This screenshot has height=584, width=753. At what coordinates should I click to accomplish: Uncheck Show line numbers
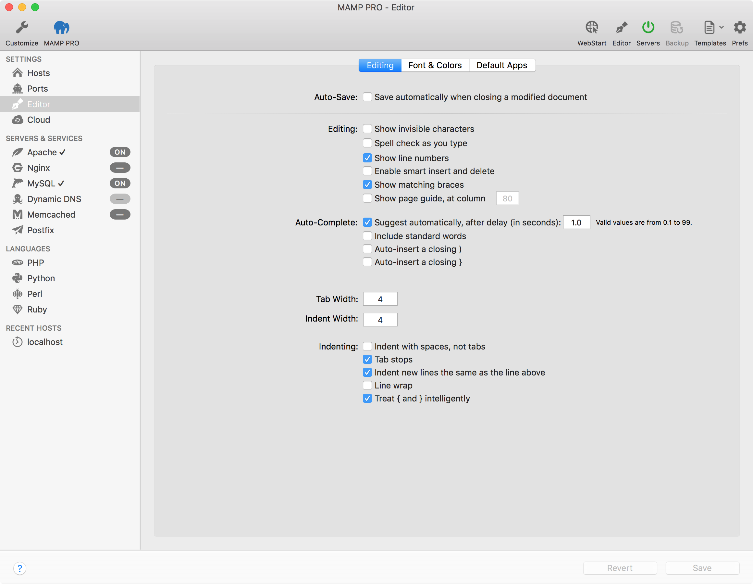point(367,158)
